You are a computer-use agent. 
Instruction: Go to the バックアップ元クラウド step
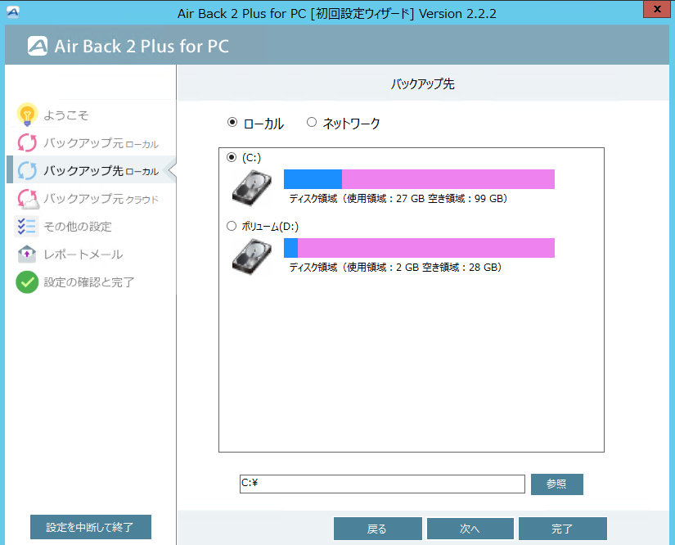click(101, 199)
